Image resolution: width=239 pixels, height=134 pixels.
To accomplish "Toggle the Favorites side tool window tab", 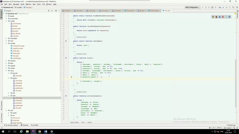I will [x=1, y=105].
